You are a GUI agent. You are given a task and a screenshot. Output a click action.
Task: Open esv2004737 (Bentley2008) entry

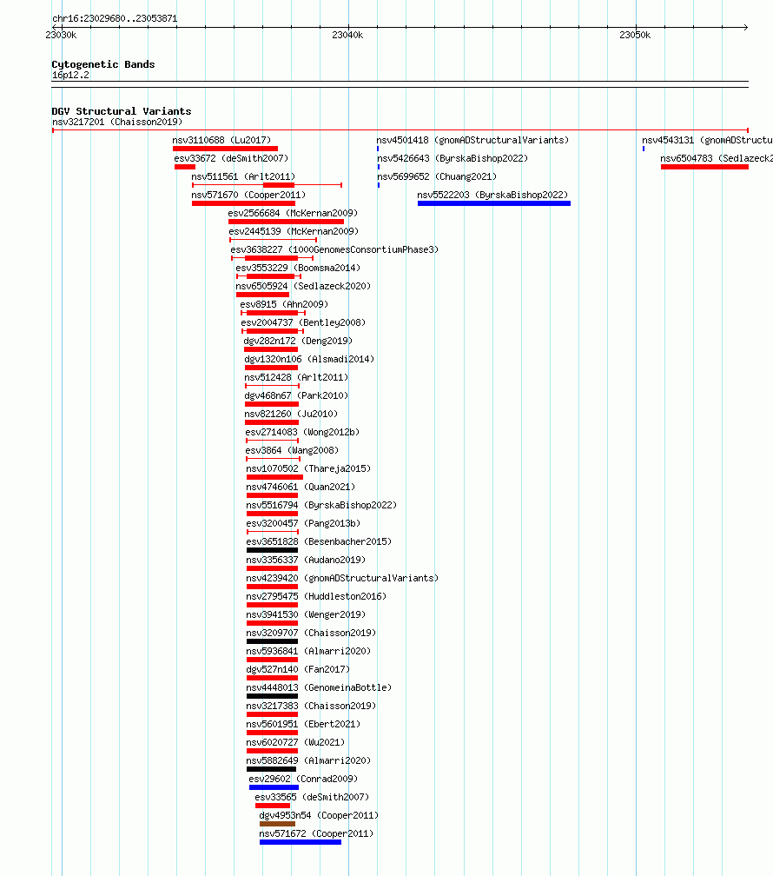(x=303, y=323)
